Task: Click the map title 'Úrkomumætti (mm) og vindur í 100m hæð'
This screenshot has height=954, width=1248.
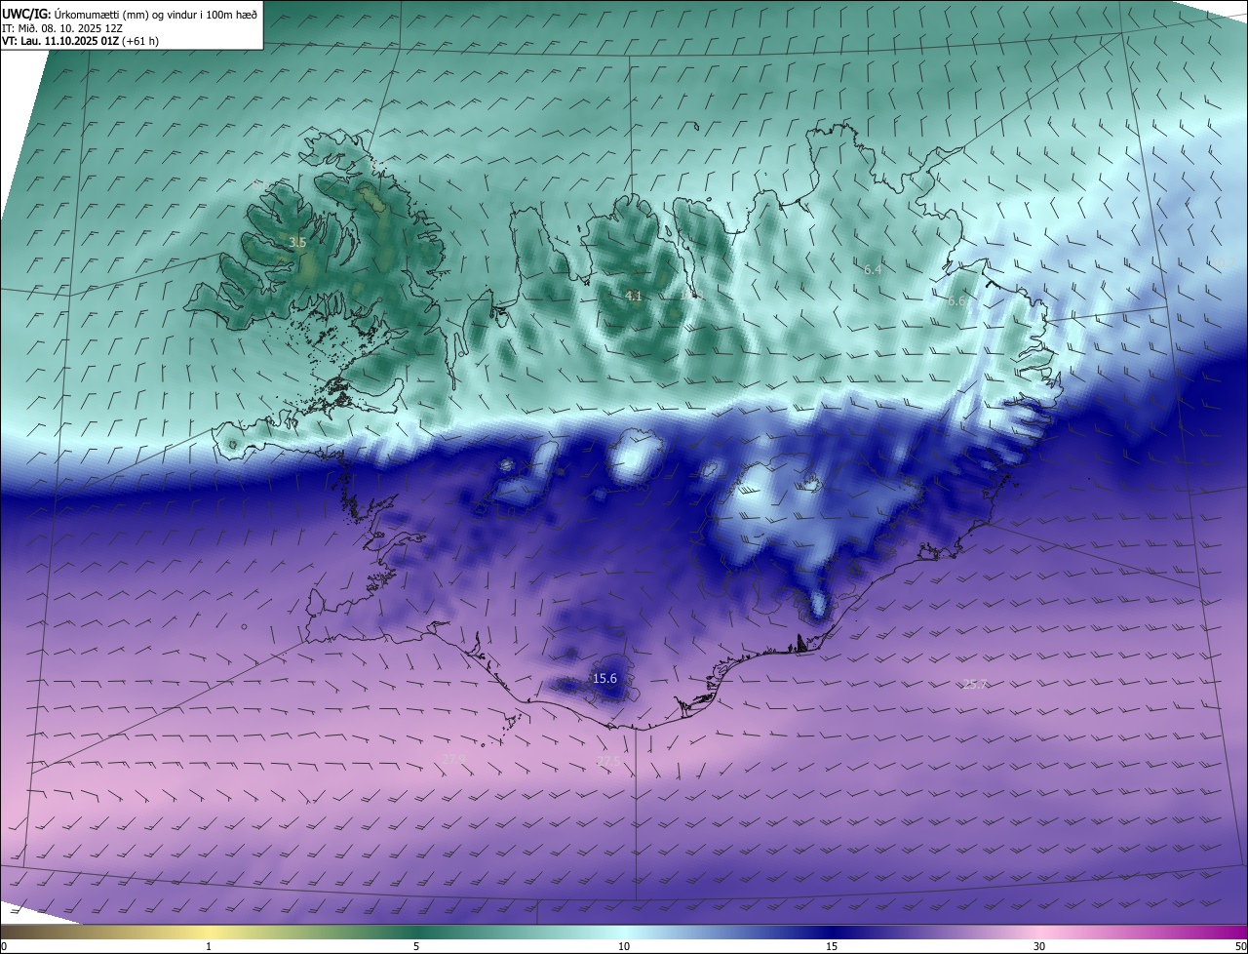Action: [156, 15]
